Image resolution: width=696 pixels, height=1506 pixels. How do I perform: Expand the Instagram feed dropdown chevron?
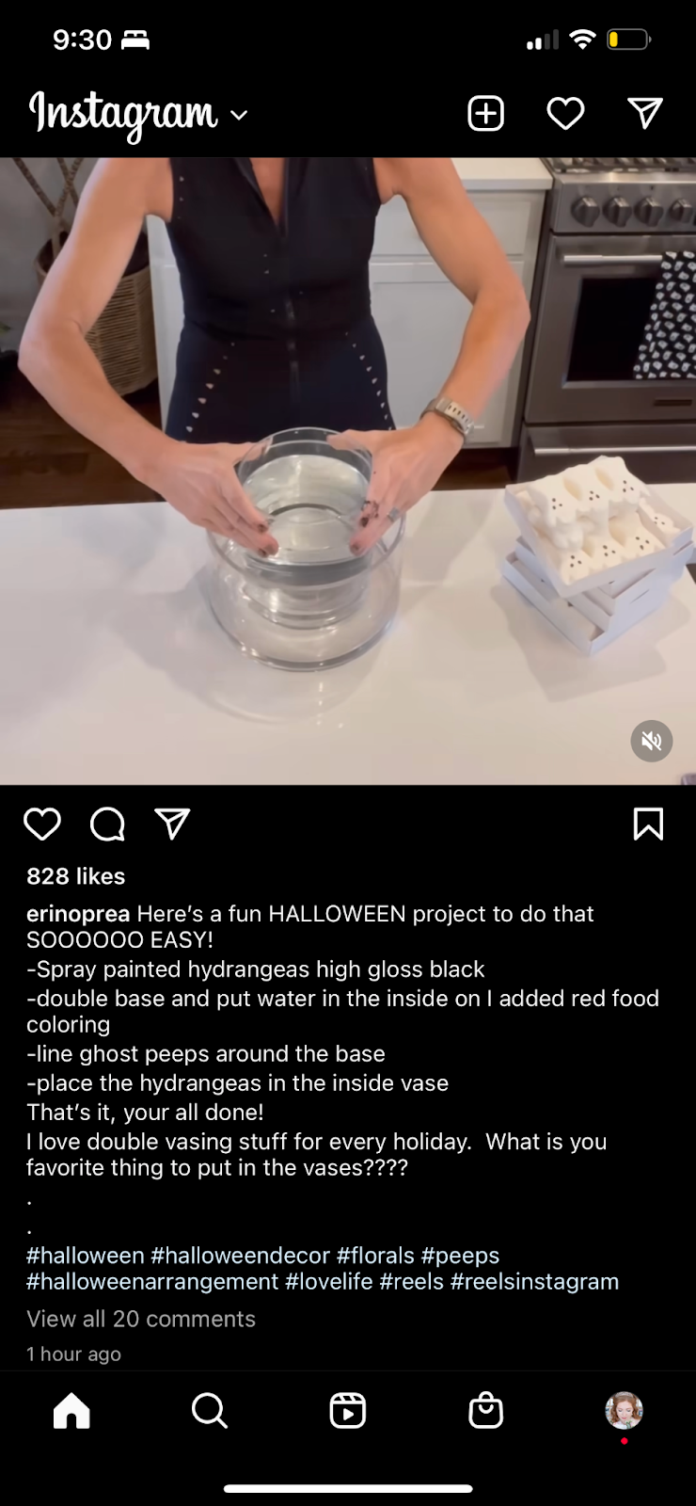[239, 115]
